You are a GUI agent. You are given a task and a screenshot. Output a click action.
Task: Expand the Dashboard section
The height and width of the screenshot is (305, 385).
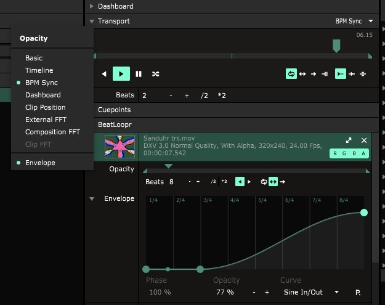click(92, 6)
